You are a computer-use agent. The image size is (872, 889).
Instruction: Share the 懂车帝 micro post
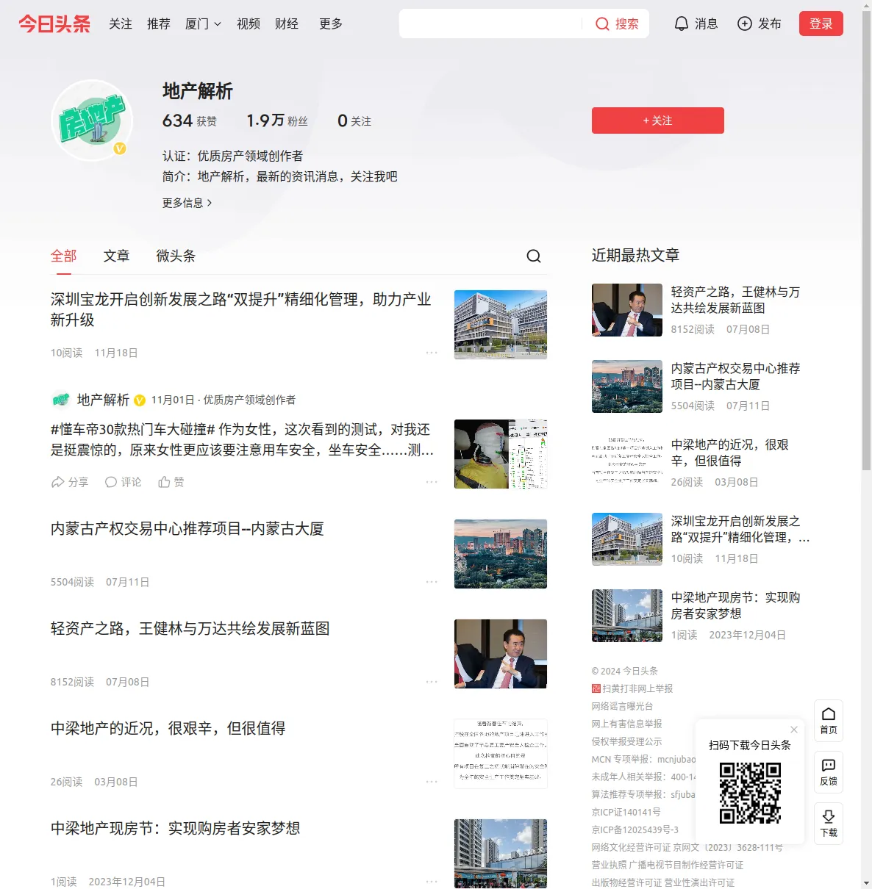[x=70, y=482]
